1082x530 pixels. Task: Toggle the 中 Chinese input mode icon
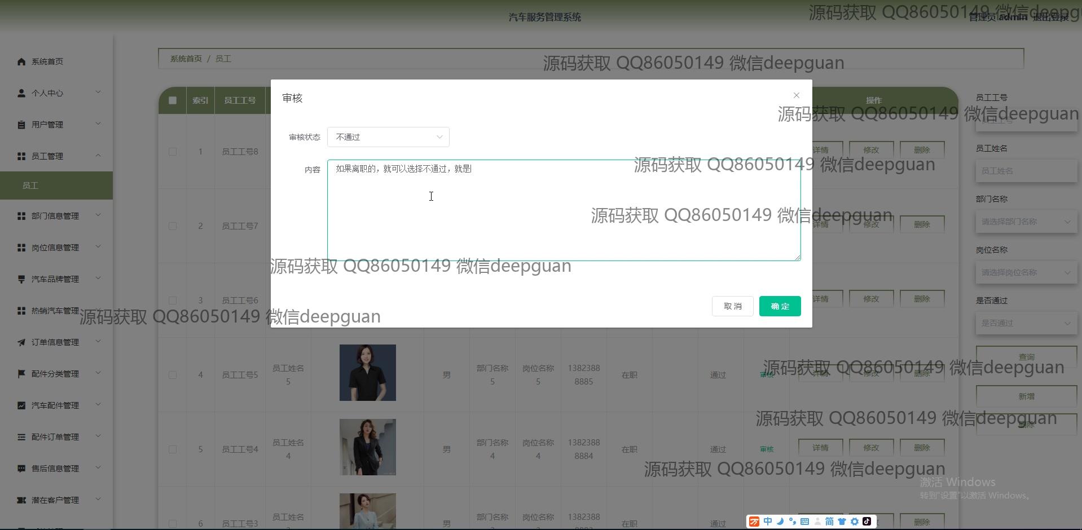point(768,522)
